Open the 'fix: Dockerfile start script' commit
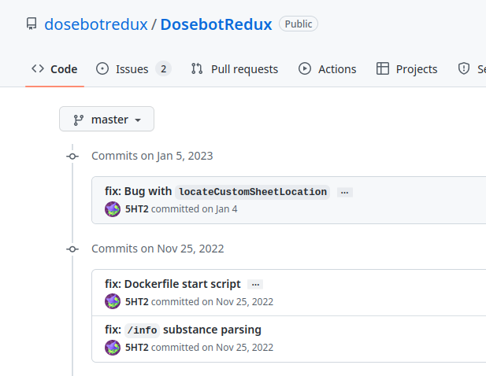Screen dimensions: 486x376 pos(173,284)
